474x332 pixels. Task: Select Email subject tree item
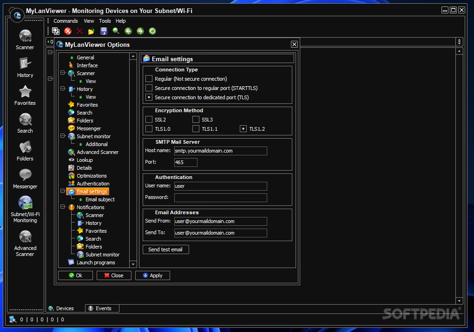(100, 200)
